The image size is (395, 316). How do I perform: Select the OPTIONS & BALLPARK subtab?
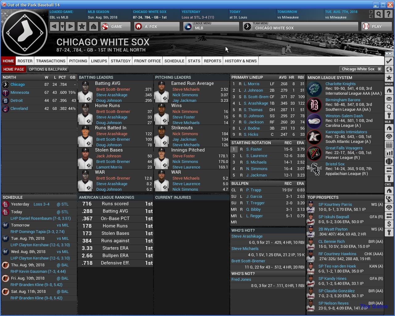(48, 69)
